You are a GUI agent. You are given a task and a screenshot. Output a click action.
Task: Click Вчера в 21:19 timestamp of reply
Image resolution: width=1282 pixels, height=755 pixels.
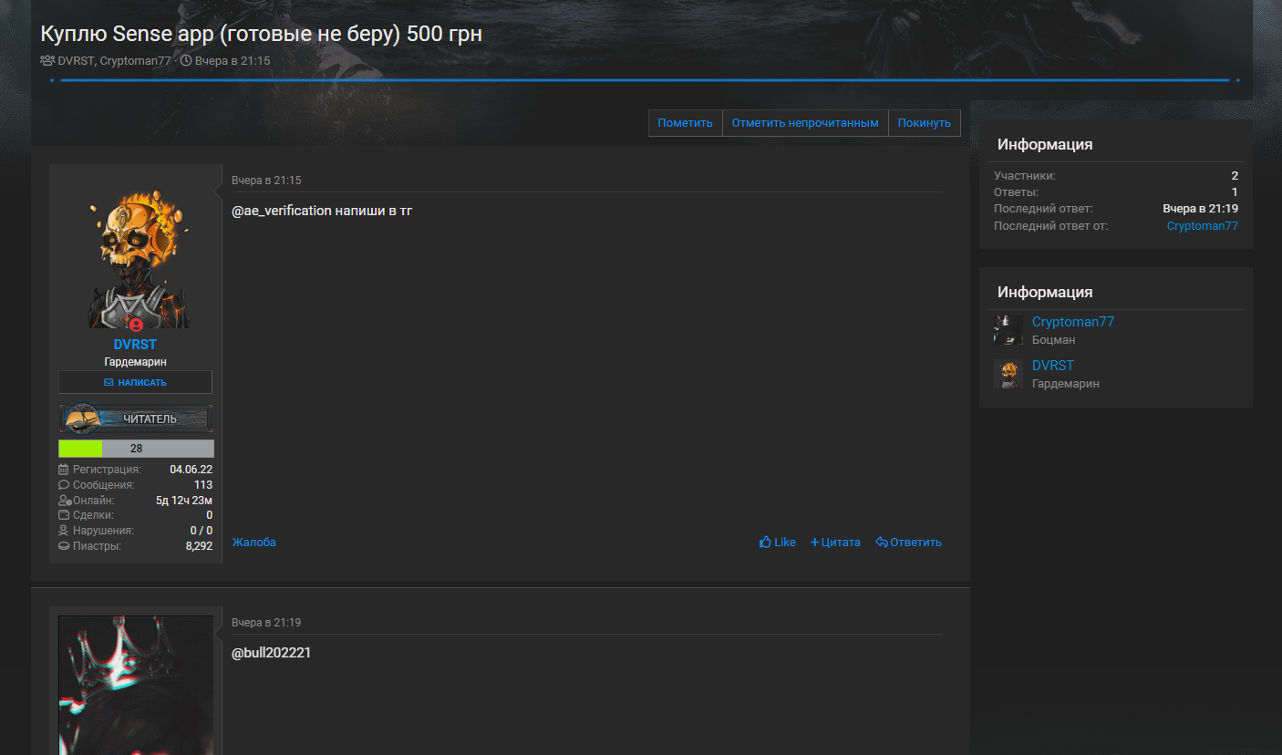[x=266, y=623]
